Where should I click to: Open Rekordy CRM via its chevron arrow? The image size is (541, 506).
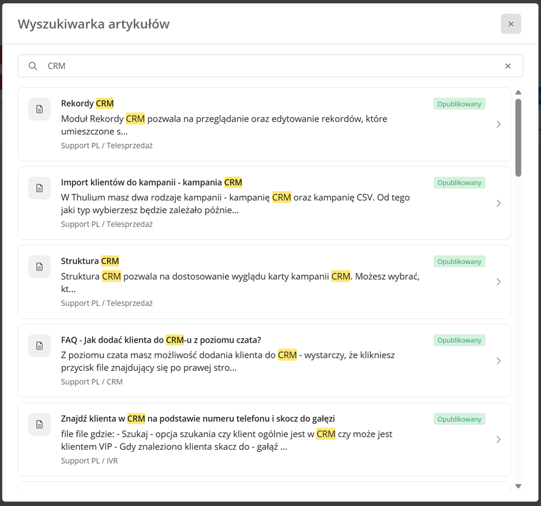tap(498, 124)
